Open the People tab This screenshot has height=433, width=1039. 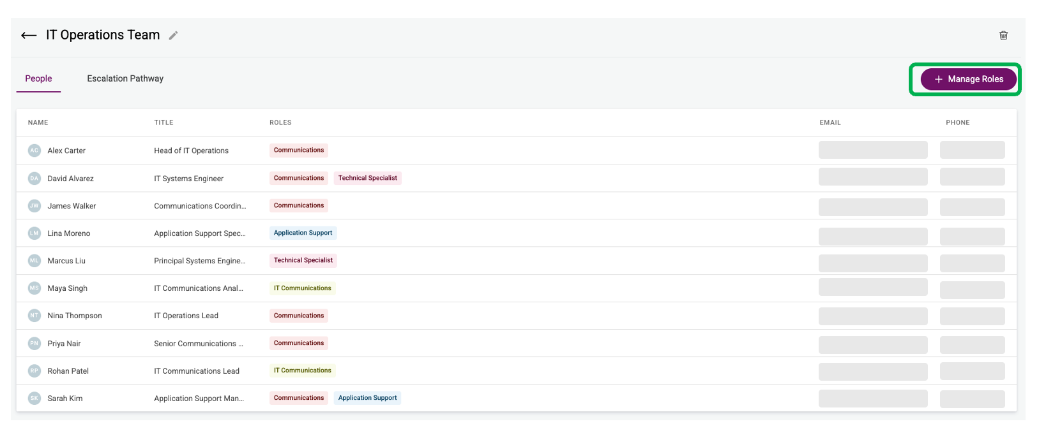(x=38, y=78)
